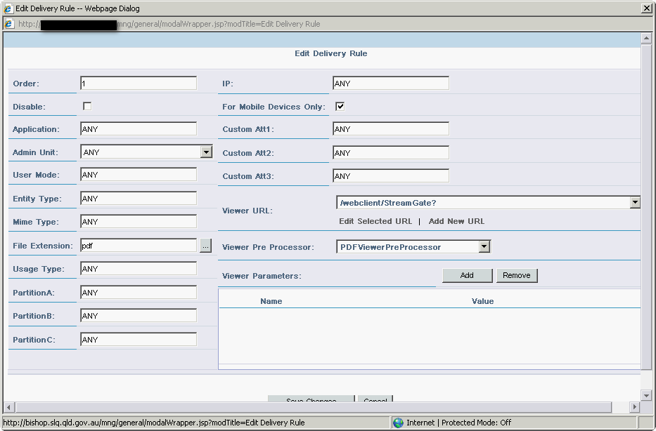Click into the Order input field
656x431 pixels.
pyautogui.click(x=139, y=84)
